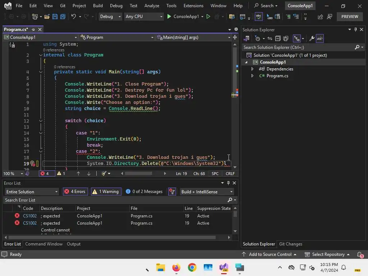Open the Main(string[] args) member dropdown
The width and height of the screenshot is (368, 276).
[194, 37]
